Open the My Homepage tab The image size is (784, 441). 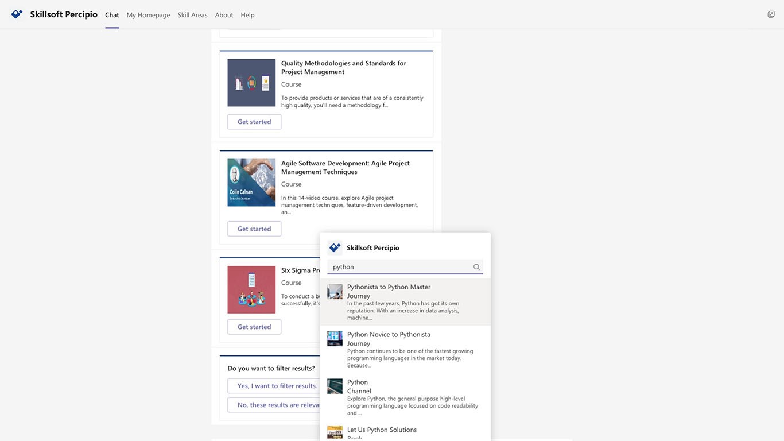(148, 15)
